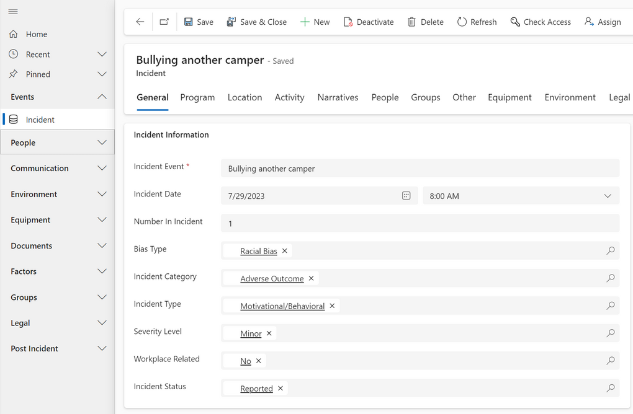Click the Adverse Outcome link
This screenshot has height=414, width=633.
(272, 279)
